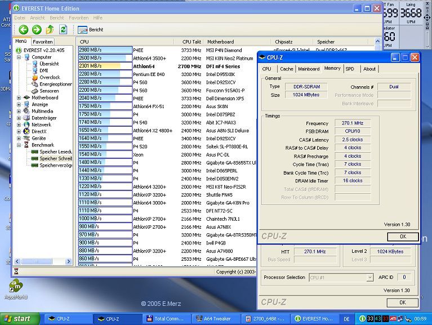This screenshot has height=325, width=432.
Task: Expand the DirectX tree node
Action: tap(19, 131)
